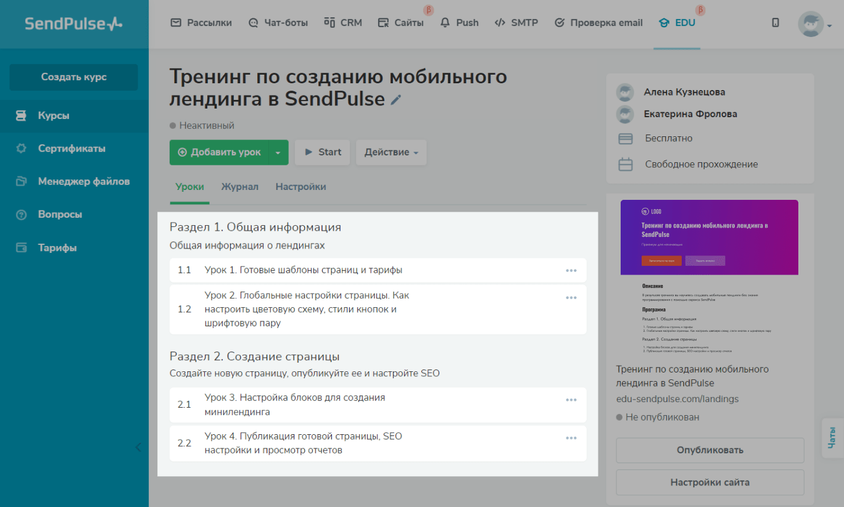The image size is (844, 507).
Task: Click the mobile device icon in top bar
Action: click(776, 23)
